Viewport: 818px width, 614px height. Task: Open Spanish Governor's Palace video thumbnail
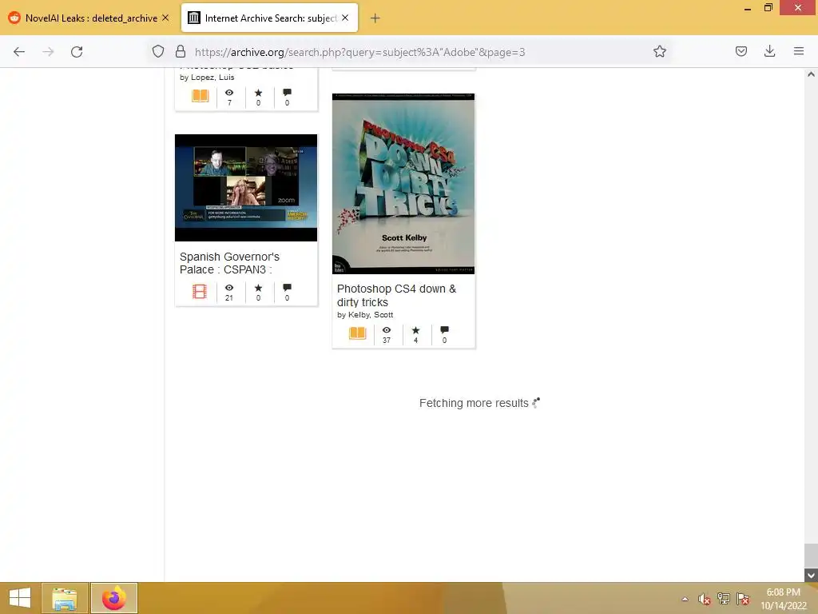pyautogui.click(x=246, y=188)
